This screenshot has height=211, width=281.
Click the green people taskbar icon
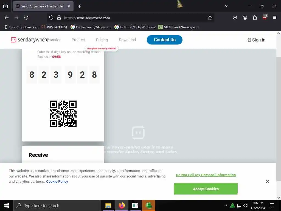[148, 206]
